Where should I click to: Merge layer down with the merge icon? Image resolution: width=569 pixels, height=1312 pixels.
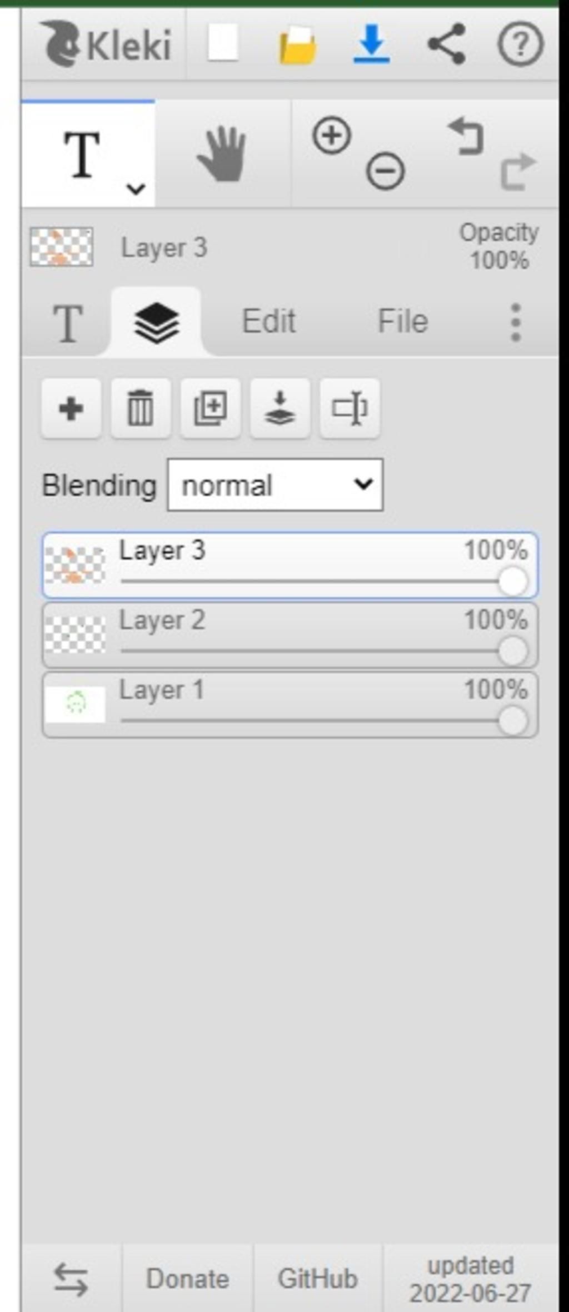click(x=280, y=409)
